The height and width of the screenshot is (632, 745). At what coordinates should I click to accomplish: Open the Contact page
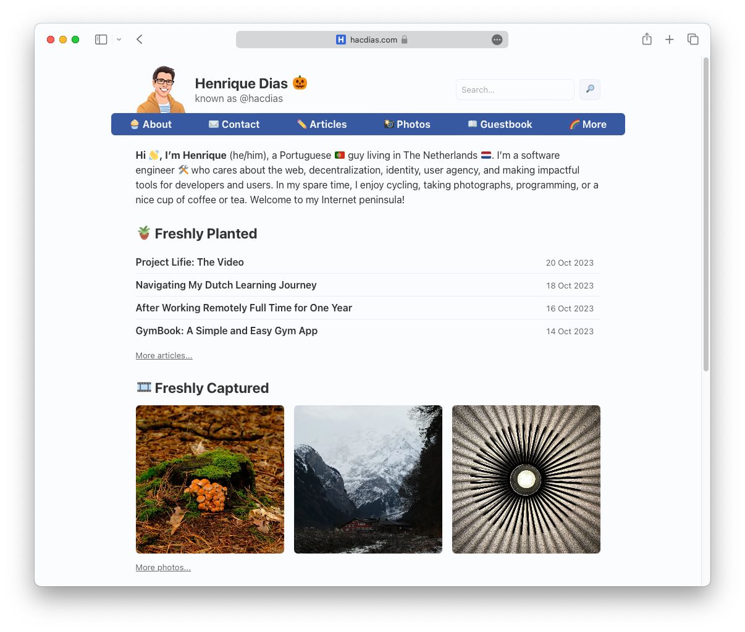tap(234, 124)
